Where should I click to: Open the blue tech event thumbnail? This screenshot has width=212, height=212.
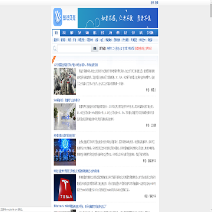coord(65,152)
